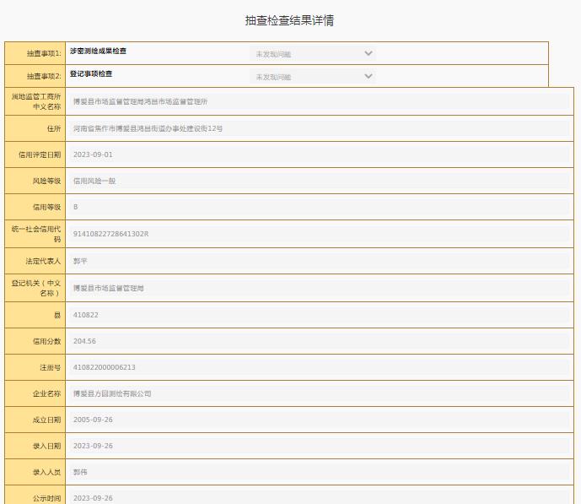Image resolution: width=581 pixels, height=504 pixels.
Task: Click the 法定代表人 label
Action: 43,261
